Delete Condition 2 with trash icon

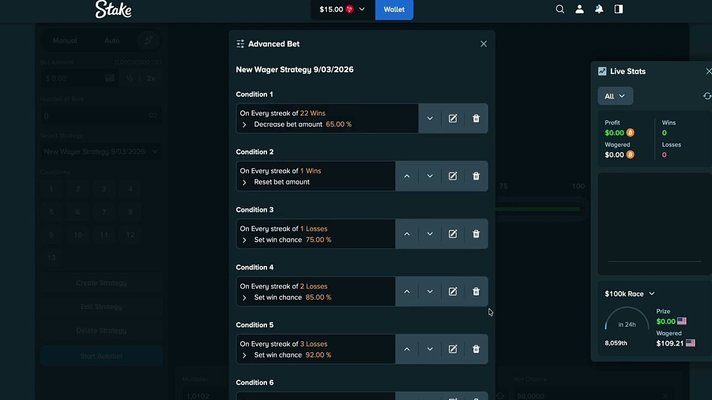[476, 176]
